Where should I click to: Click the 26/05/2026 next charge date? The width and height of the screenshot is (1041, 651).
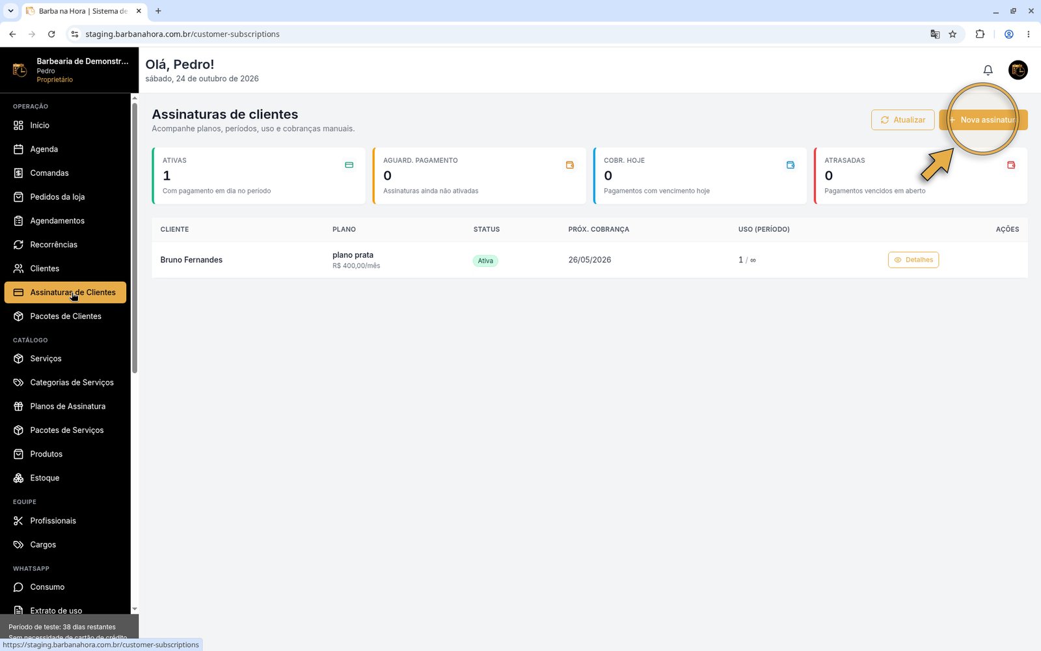589,260
